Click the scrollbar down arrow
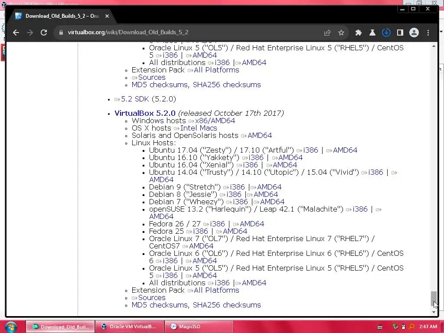444x333 pixels. [x=434, y=312]
